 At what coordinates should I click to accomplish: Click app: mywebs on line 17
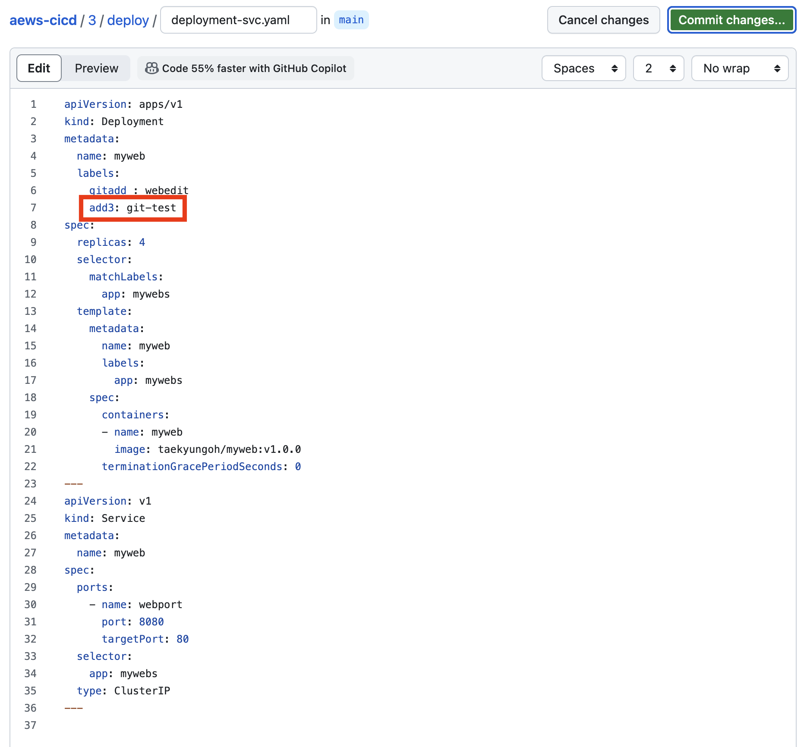148,380
